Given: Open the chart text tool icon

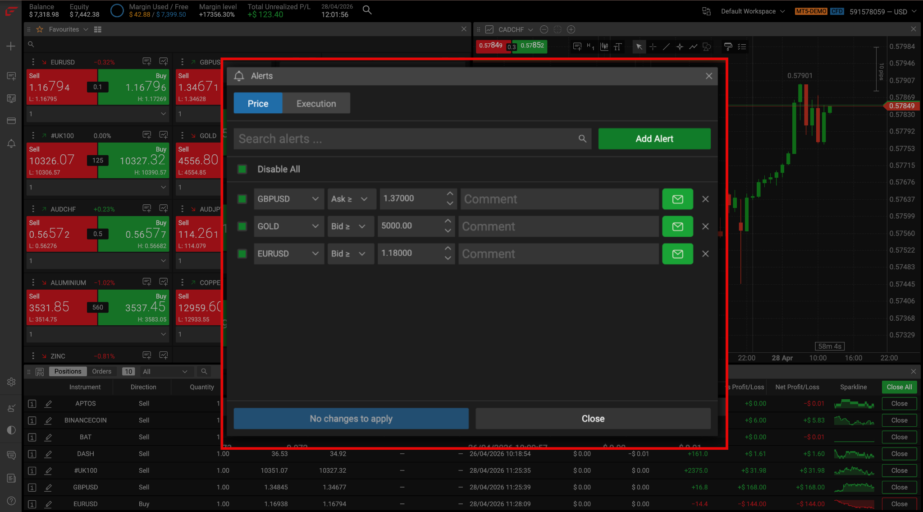Looking at the screenshot, I should [618, 46].
